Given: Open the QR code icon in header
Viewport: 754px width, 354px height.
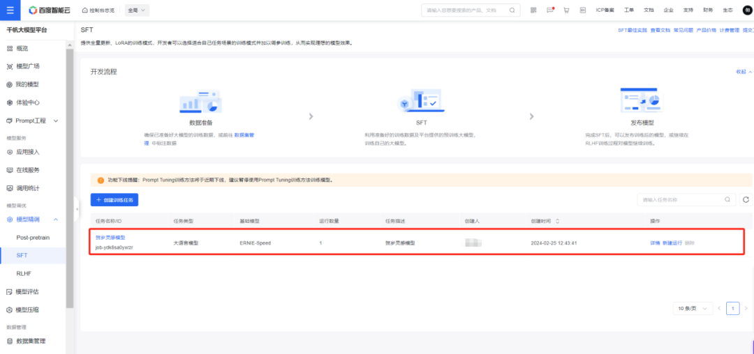Looking at the screenshot, I should pyautogui.click(x=533, y=10).
